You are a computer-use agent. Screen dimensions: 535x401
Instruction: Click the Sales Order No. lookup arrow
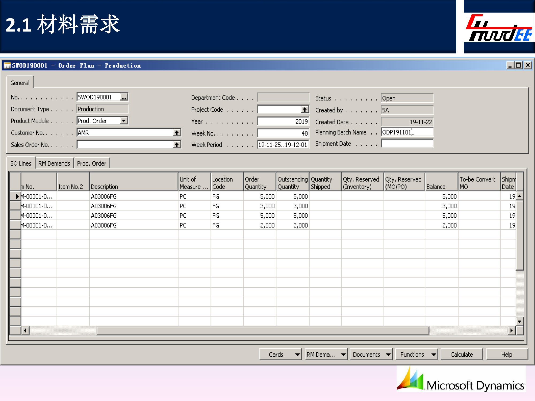[177, 145]
